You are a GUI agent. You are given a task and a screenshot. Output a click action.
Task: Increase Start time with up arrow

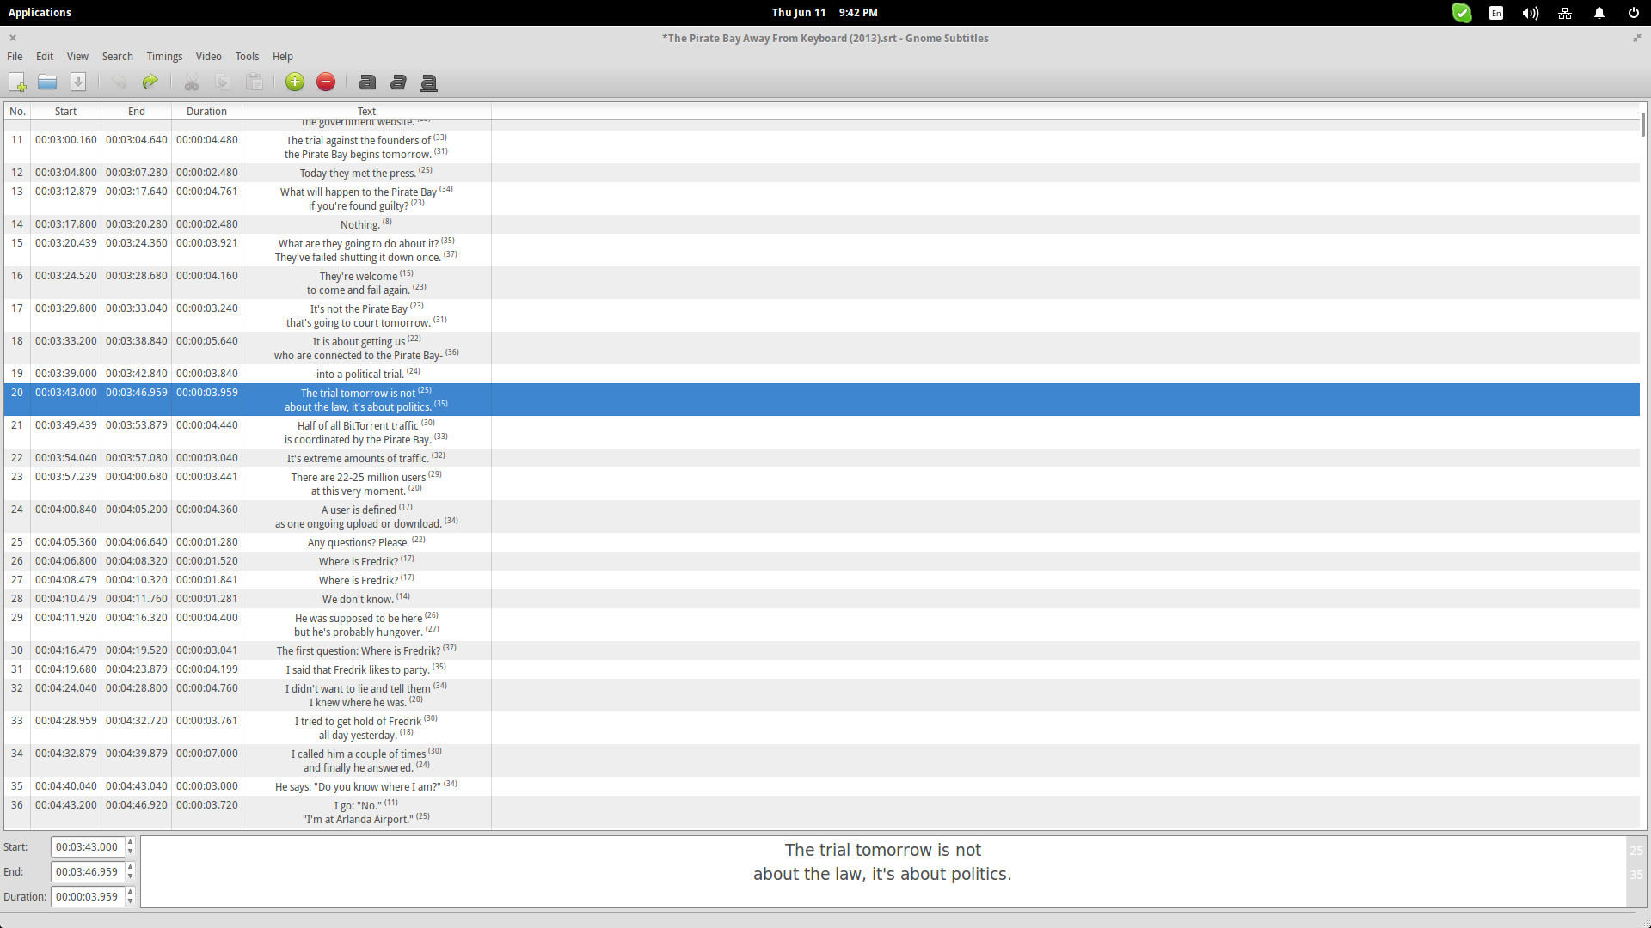point(131,842)
